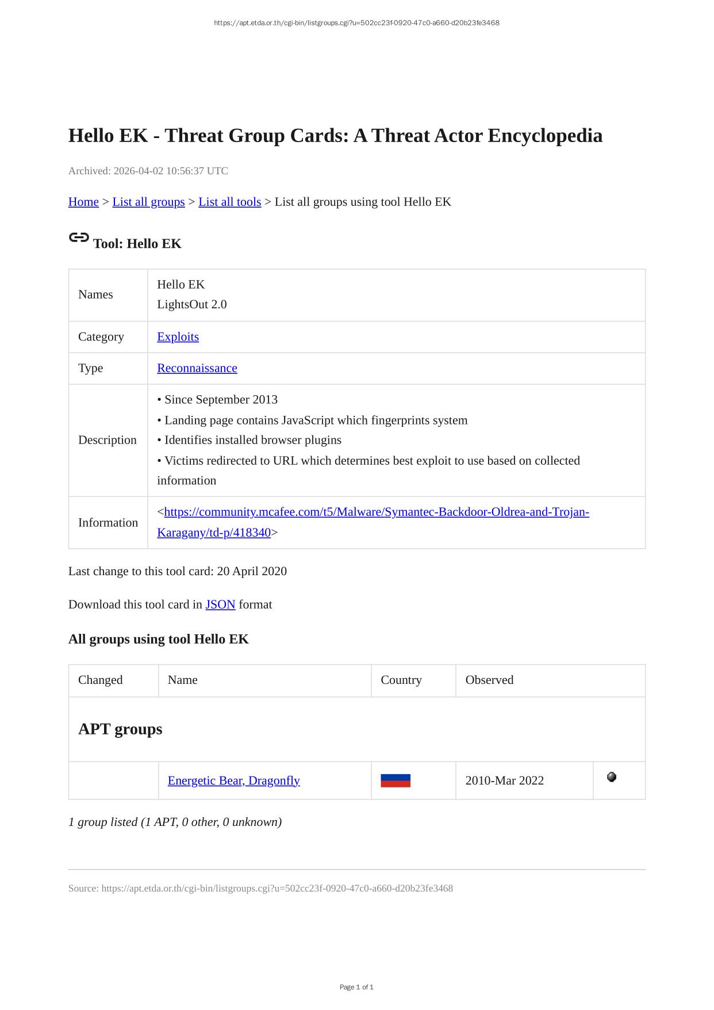Click the Changed column header
Image resolution: width=714 pixels, height=1010 pixels.
tap(101, 680)
